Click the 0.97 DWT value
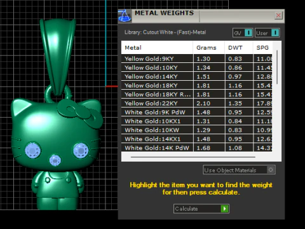Image resolution: width=305 pixels, height=229 pixels. coord(235,76)
